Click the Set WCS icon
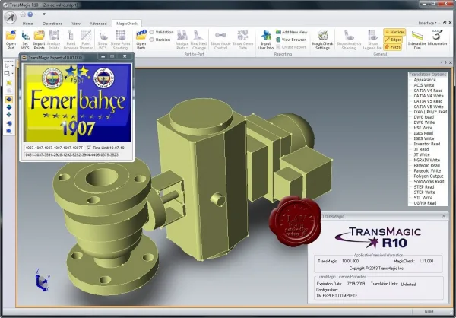 click(25, 36)
